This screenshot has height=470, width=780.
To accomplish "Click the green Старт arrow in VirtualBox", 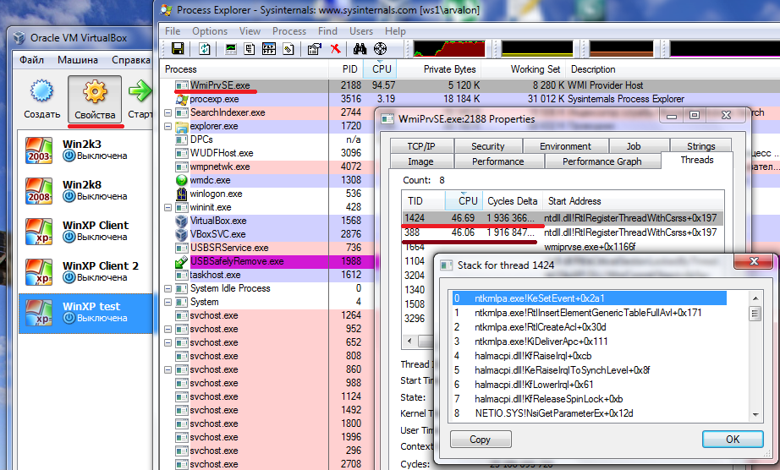I will click(140, 91).
